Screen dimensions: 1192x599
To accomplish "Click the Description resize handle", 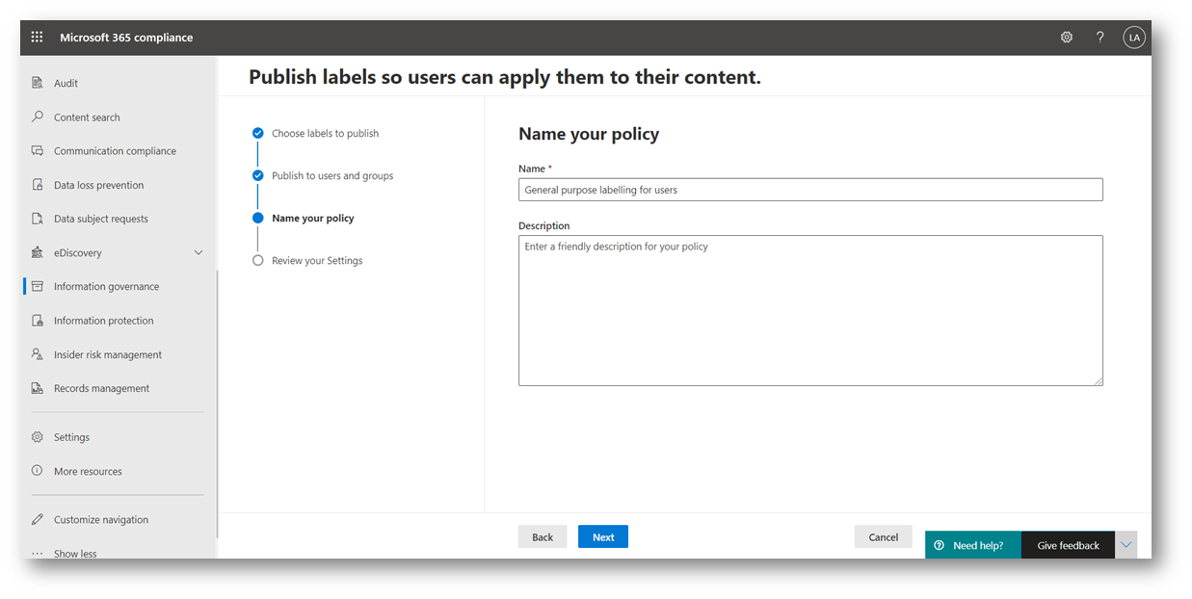I will pyautogui.click(x=1098, y=380).
